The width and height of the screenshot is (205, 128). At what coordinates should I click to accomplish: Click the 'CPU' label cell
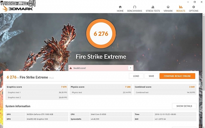point(79,114)
